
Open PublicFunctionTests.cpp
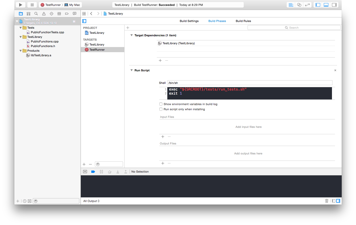(x=48, y=32)
